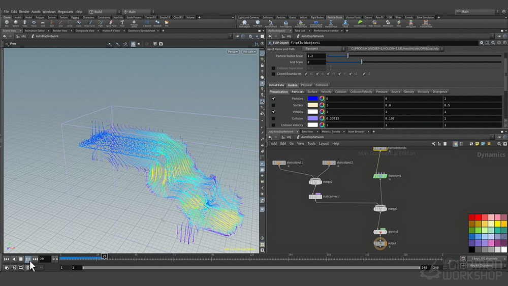Toggle Velocity visualization checkbox
The image size is (508, 286).
(x=273, y=112)
